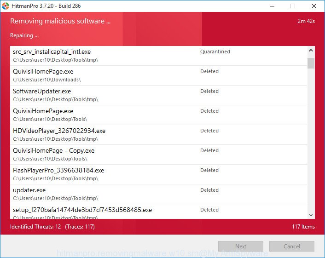Viewport: 325px width, 258px height.
Task: Click path under FlashPlayerPro_3396638184.exe
Action: (x=56, y=178)
